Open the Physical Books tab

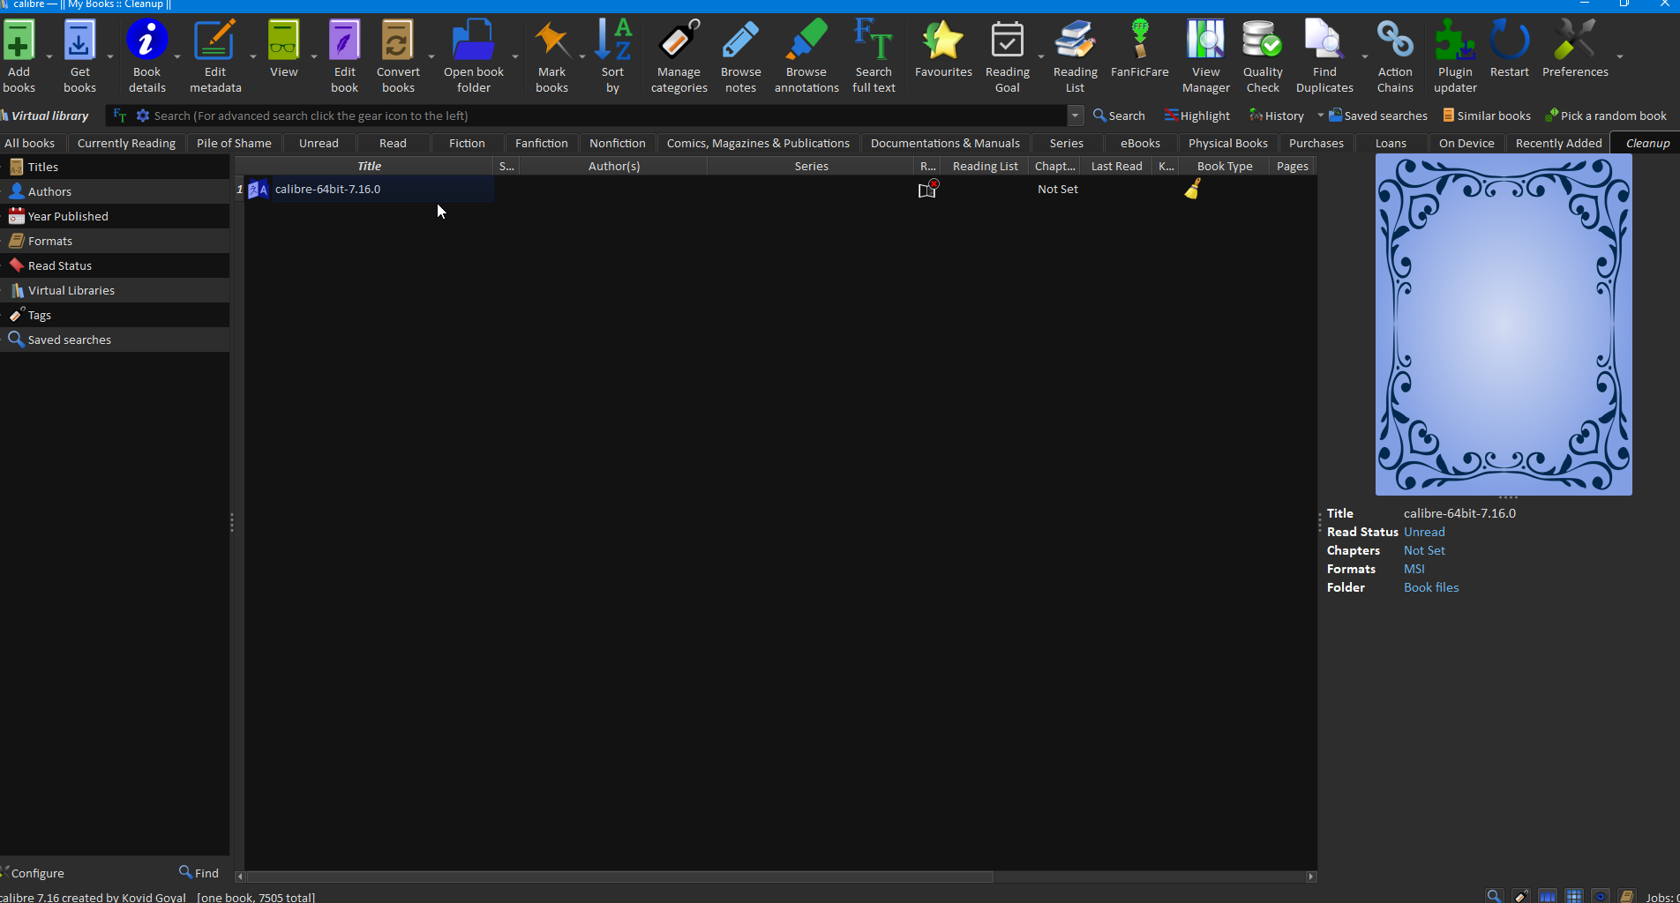(x=1227, y=143)
